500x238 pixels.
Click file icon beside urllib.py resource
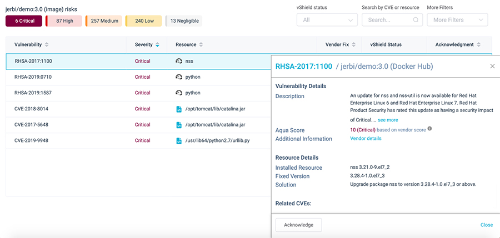[x=179, y=140]
